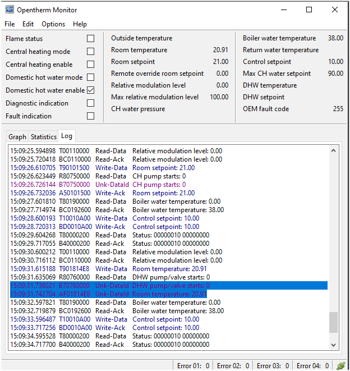Viewport: 350px width, 371px height.
Task: Toggle the Central heating enable checkbox
Action: pos(90,65)
